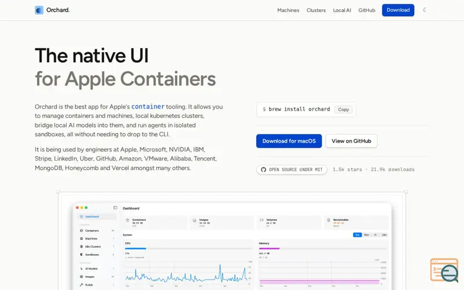This screenshot has height=290, width=464.
Task: Click the Images icon in the preview sidebar
Action: (81, 277)
